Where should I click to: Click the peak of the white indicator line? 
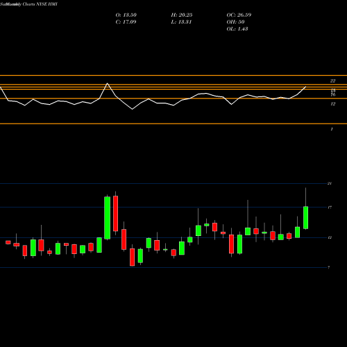point(107,83)
